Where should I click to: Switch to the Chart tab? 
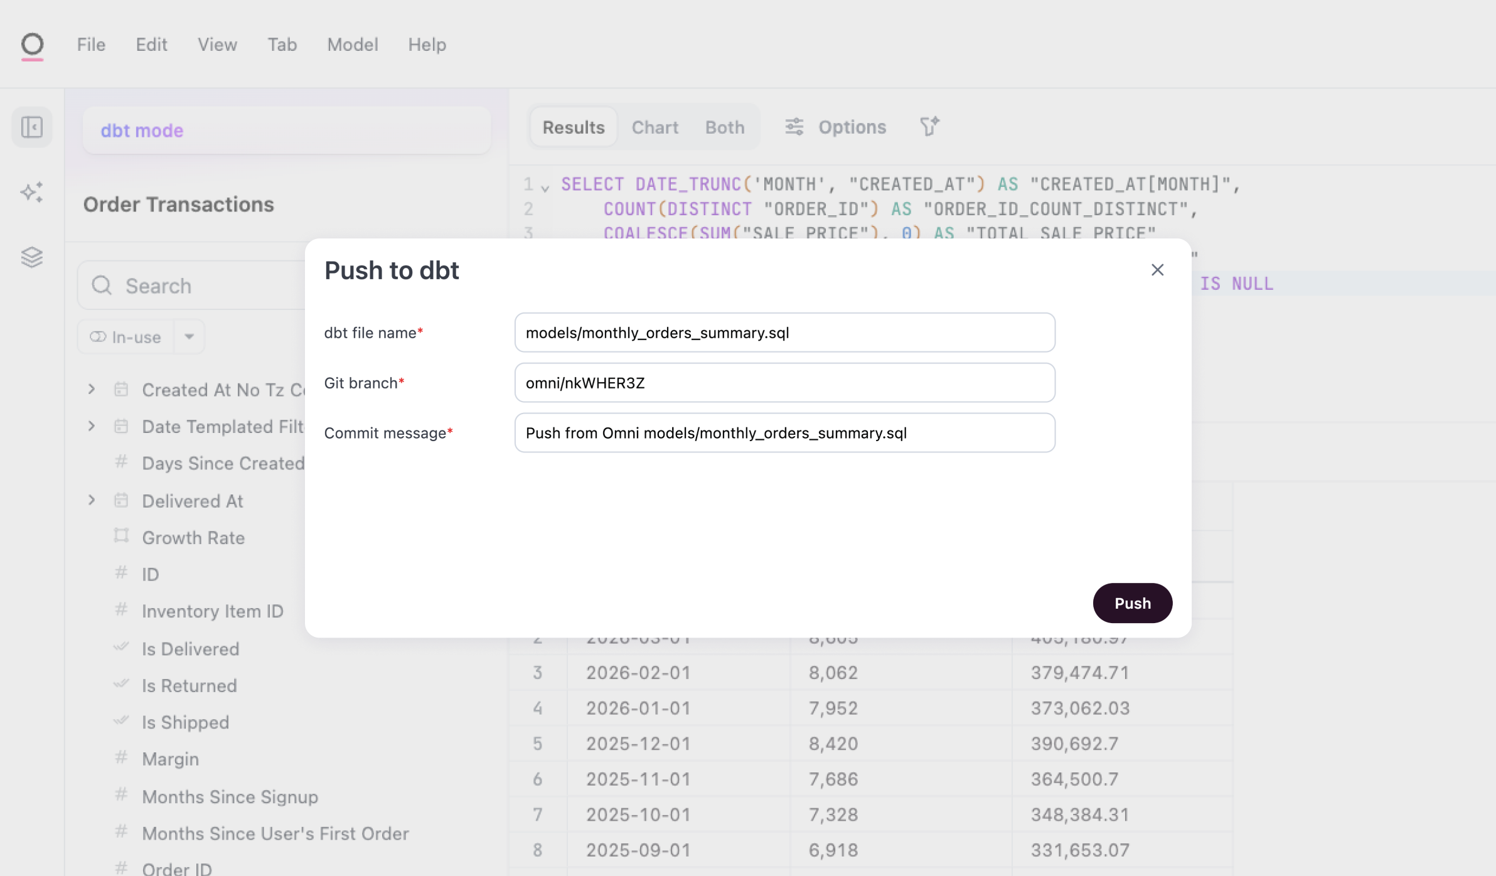click(654, 127)
